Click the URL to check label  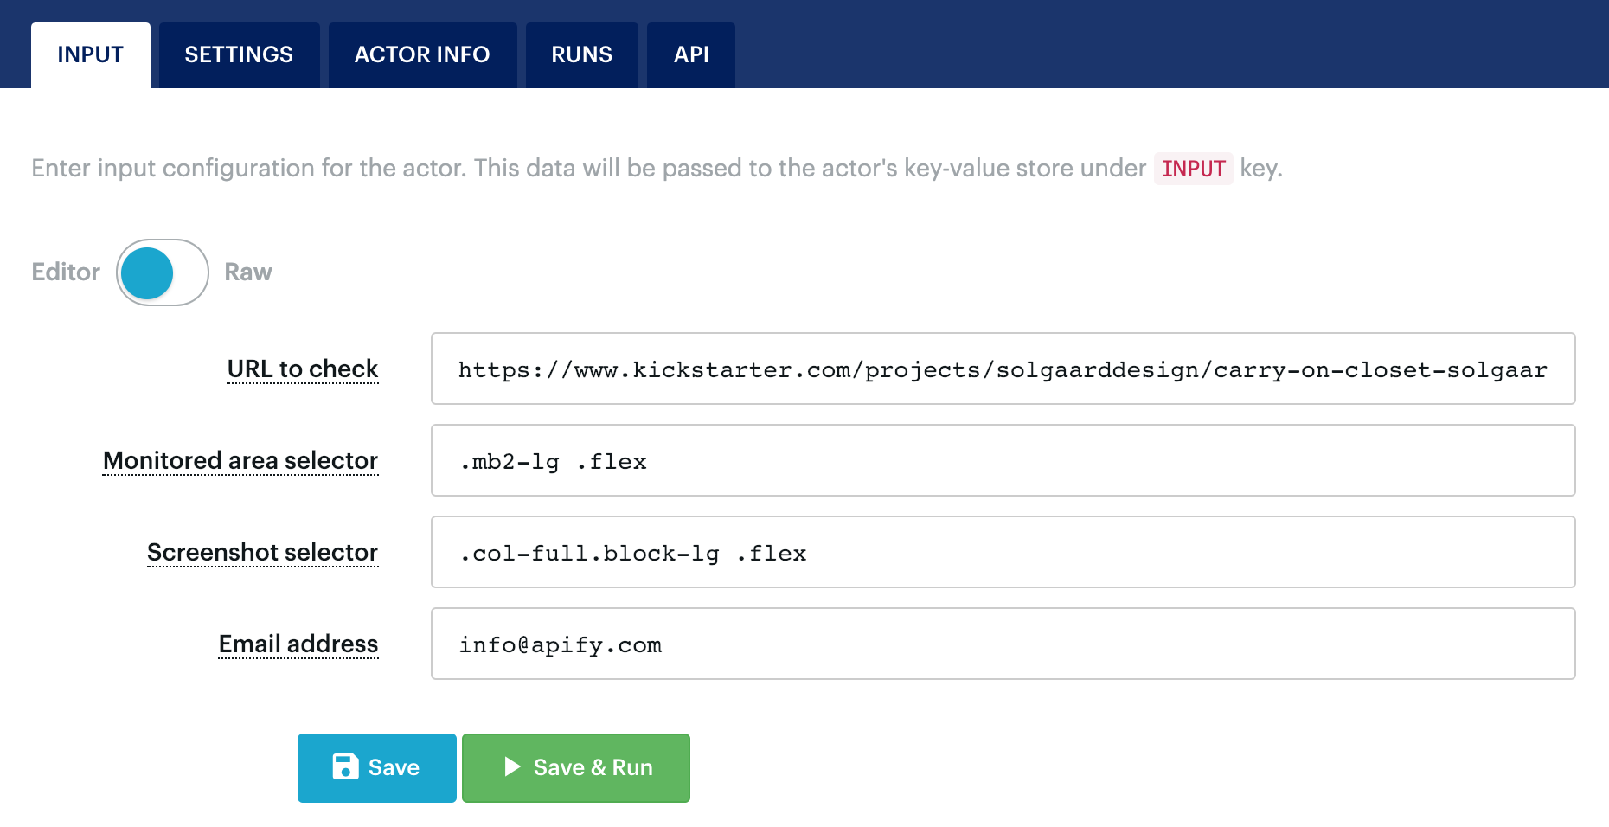303,369
